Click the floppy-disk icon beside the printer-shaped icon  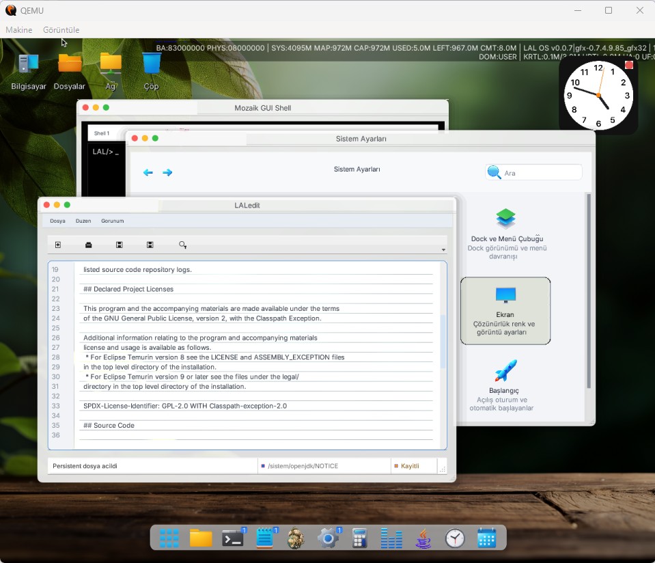click(x=119, y=245)
